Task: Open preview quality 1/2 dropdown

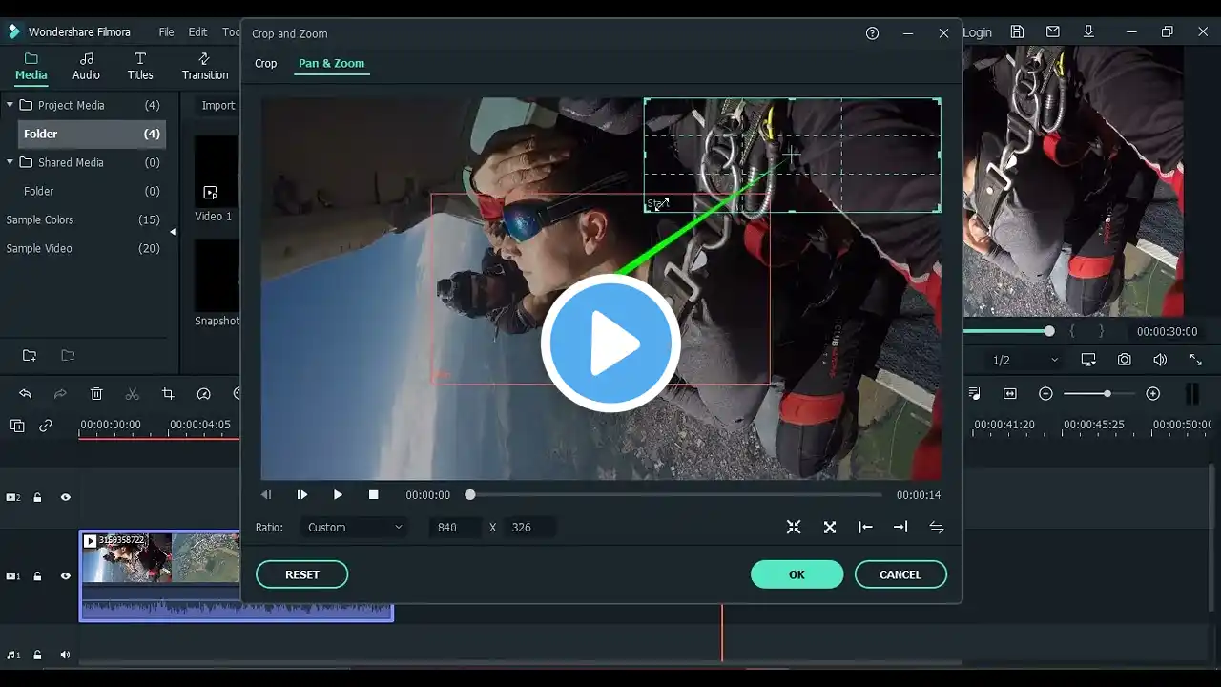Action: coord(1025,360)
